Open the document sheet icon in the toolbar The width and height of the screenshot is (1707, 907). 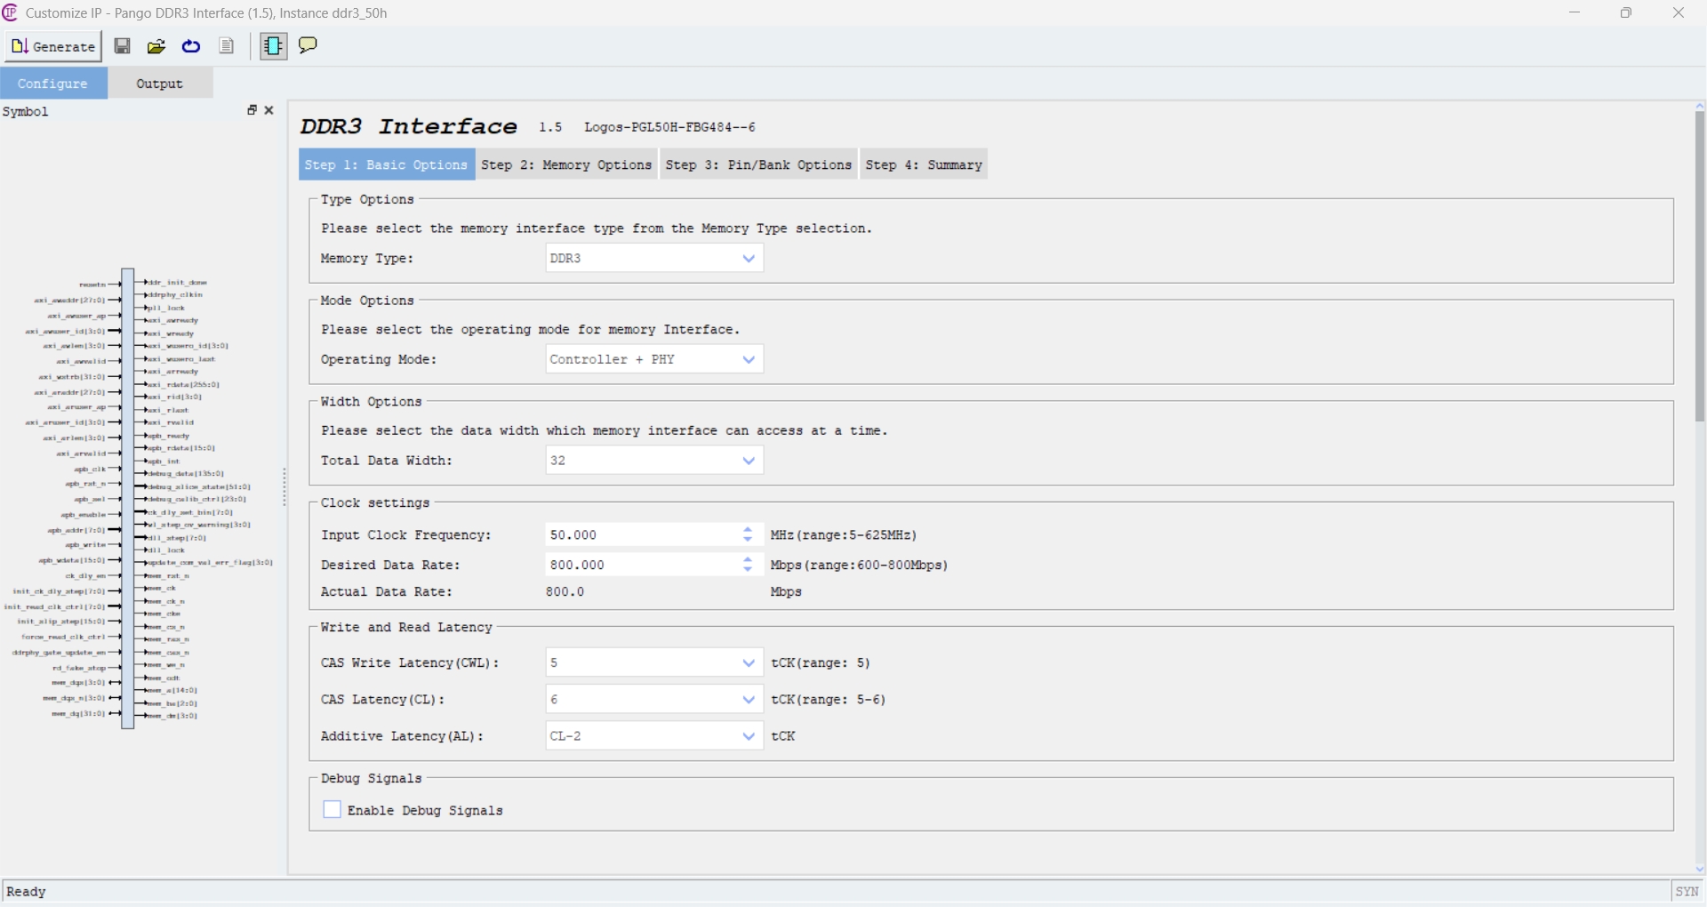(227, 46)
